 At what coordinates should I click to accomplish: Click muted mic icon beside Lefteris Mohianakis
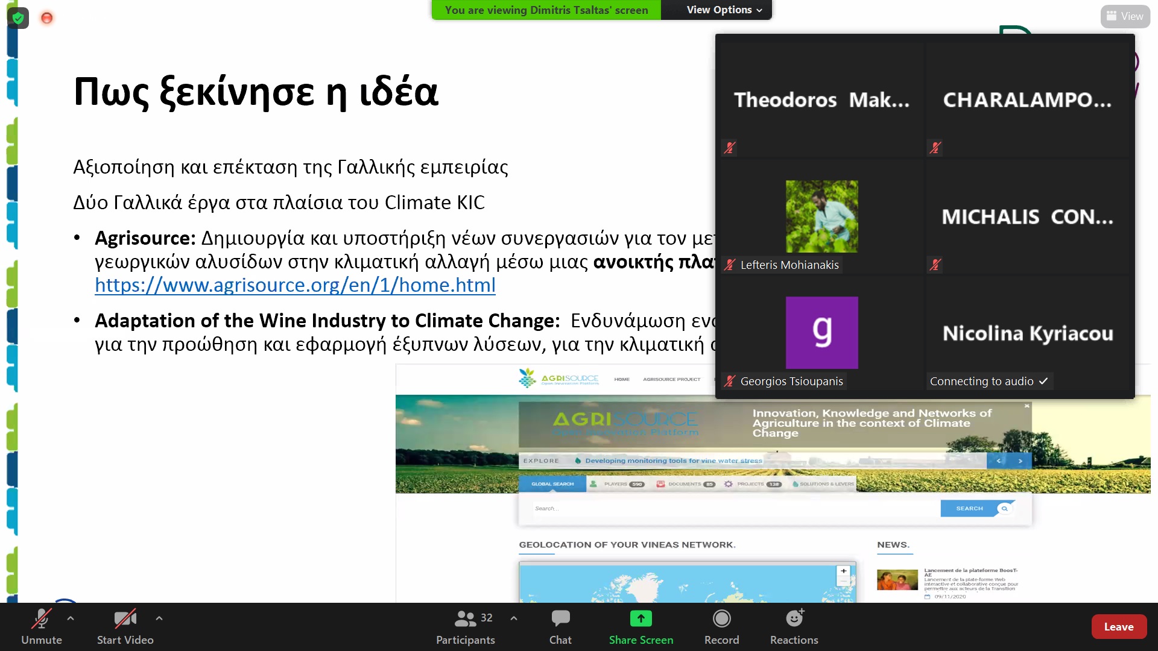(x=730, y=265)
